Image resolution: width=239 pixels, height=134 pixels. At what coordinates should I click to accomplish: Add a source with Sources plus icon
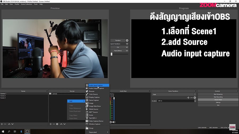tap(51, 124)
